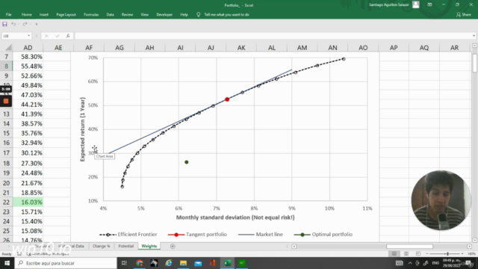Open the Page Layout ribbon tab
478x269 pixels.
click(x=66, y=15)
